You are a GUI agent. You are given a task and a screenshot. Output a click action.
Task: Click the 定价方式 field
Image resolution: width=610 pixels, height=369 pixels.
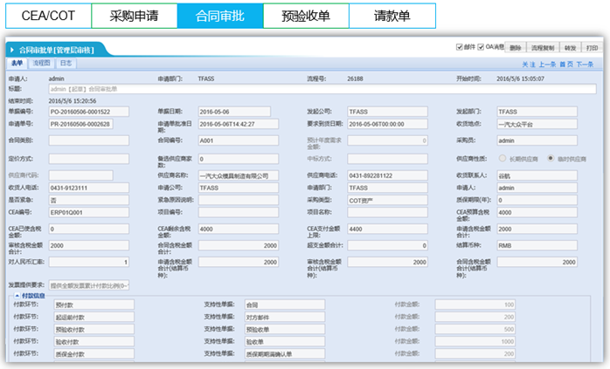(88, 159)
